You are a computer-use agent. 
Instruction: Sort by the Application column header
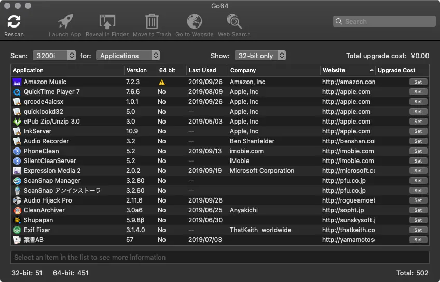(x=67, y=70)
